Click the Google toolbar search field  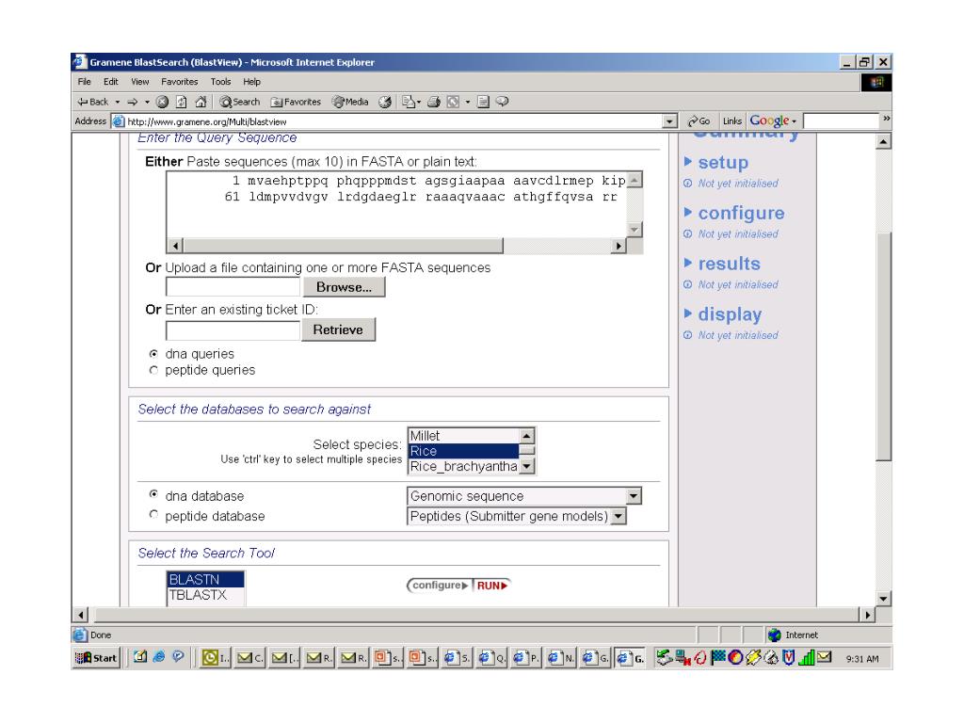coord(841,121)
